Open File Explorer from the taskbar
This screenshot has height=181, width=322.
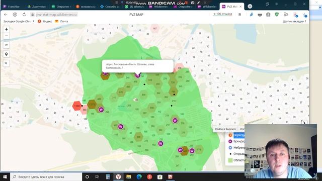(129, 176)
